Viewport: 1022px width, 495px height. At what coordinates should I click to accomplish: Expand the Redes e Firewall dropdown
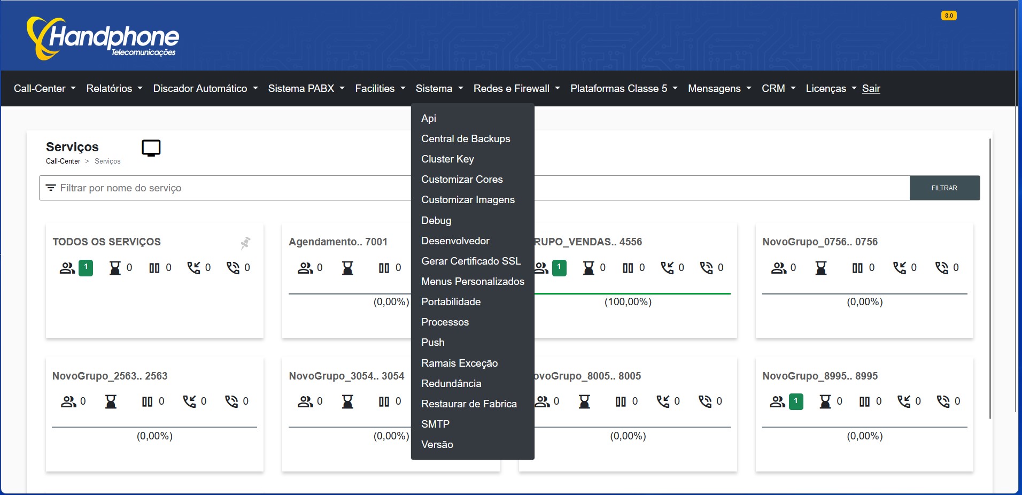point(516,89)
